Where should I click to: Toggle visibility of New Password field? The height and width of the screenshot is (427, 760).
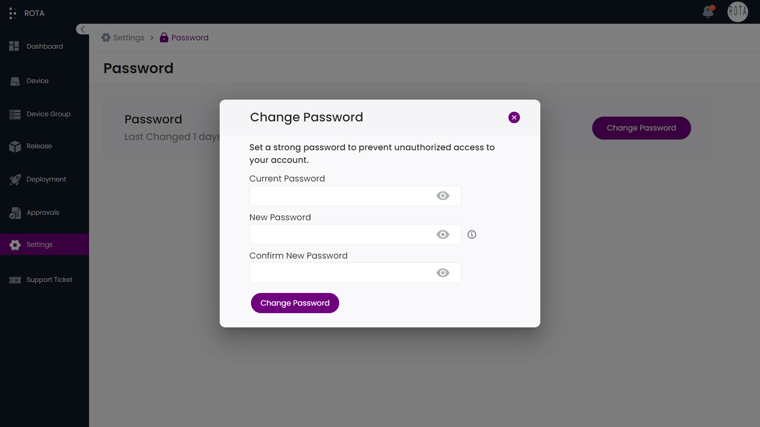[x=443, y=234]
